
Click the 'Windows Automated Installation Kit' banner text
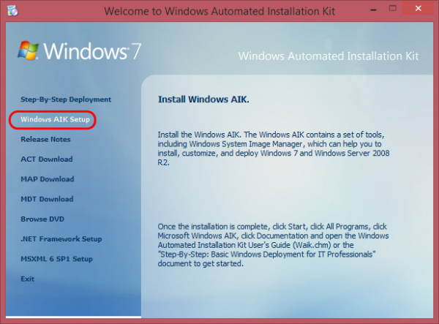329,56
